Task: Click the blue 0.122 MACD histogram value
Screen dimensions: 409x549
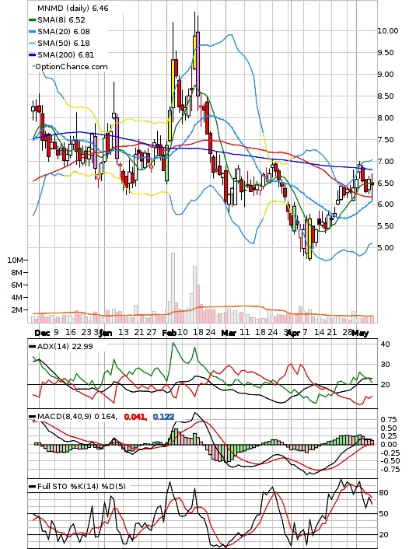Action: pos(163,417)
